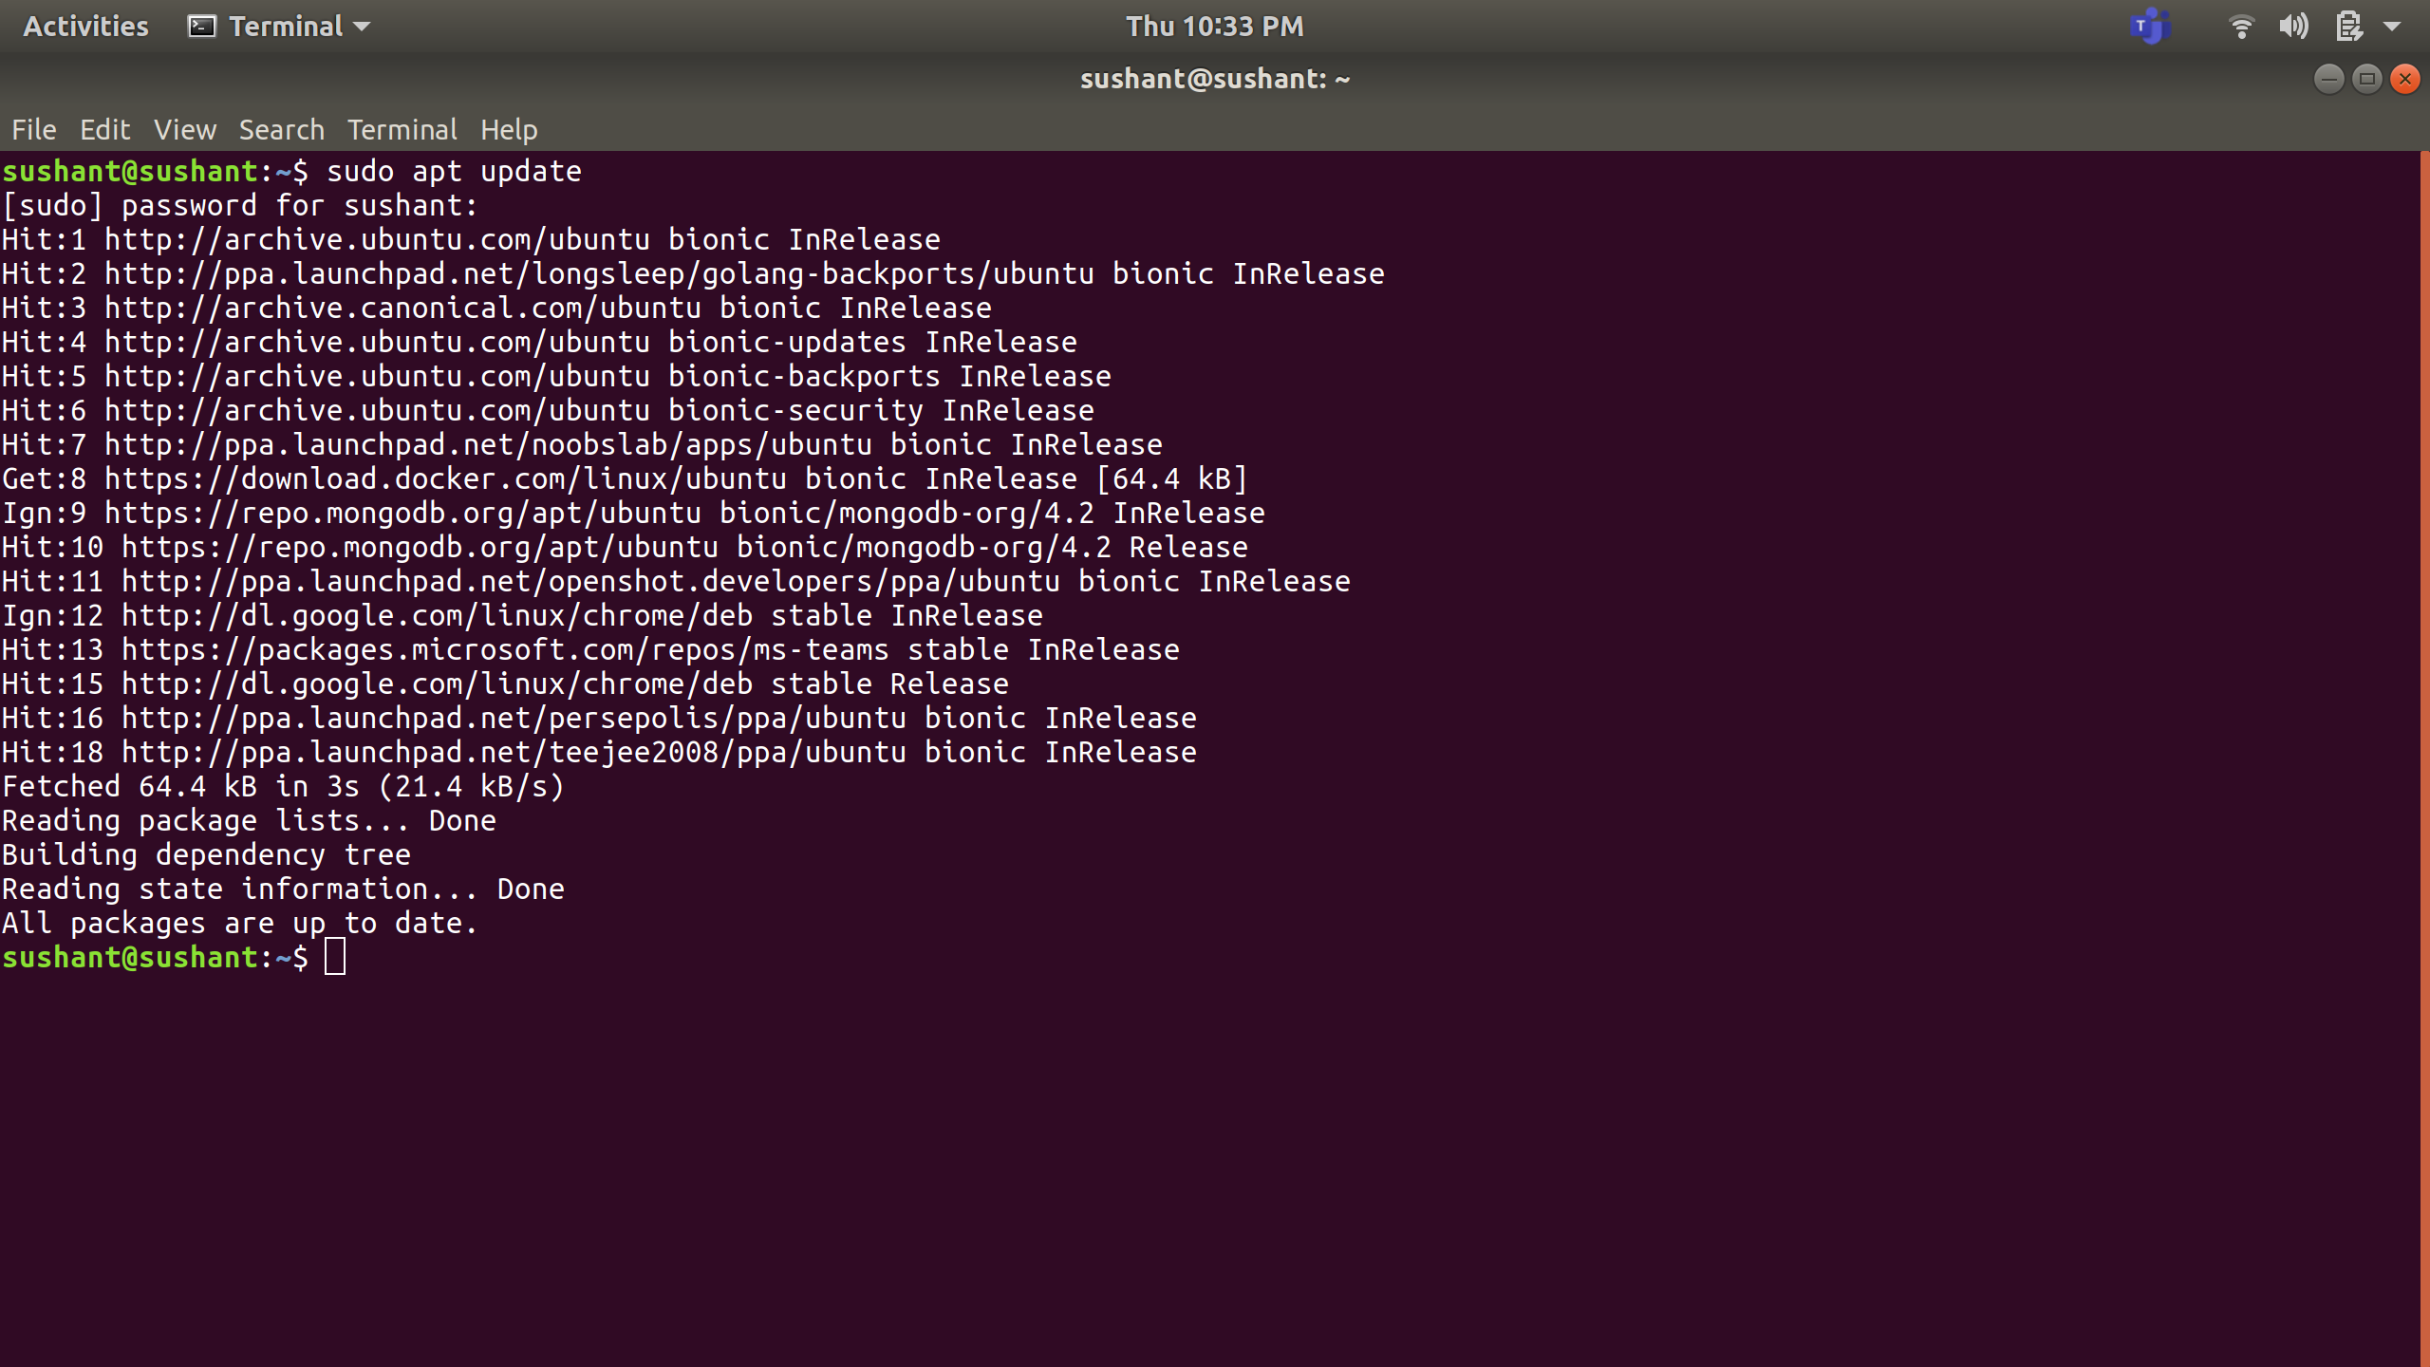Maximize the terminal window

pyautogui.click(x=2366, y=79)
